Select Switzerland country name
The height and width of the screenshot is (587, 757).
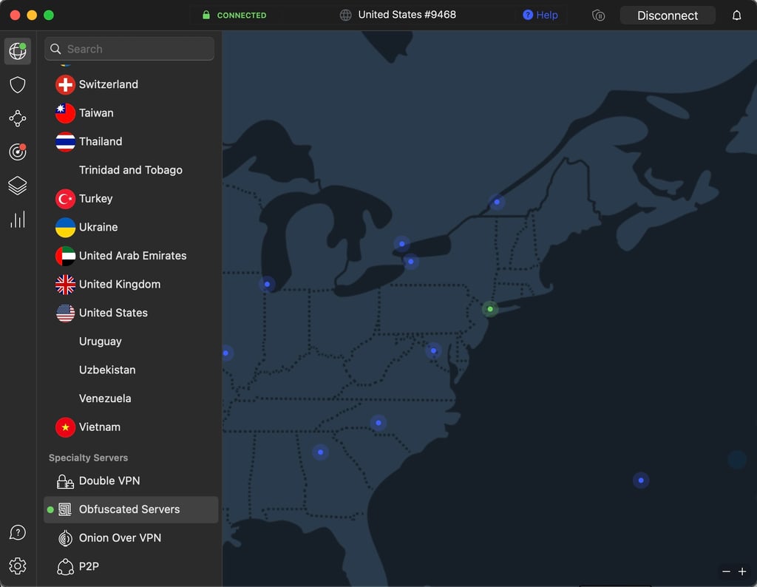click(x=109, y=84)
